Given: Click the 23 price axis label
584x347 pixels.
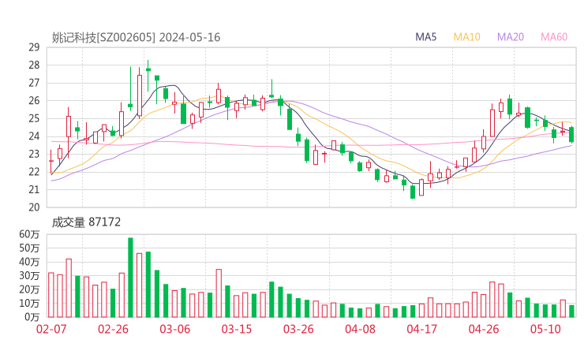Looking at the screenshot, I should click(x=34, y=154).
